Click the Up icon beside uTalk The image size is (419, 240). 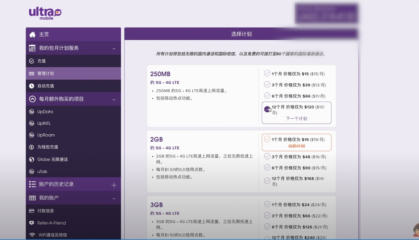point(32,172)
